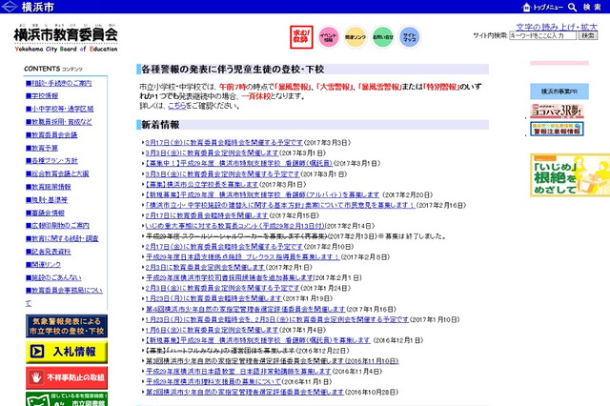Screen dimensions: 610x406
Task: Open the 2月17日に教育委員会臨時会を開催します link
Action: (207, 215)
